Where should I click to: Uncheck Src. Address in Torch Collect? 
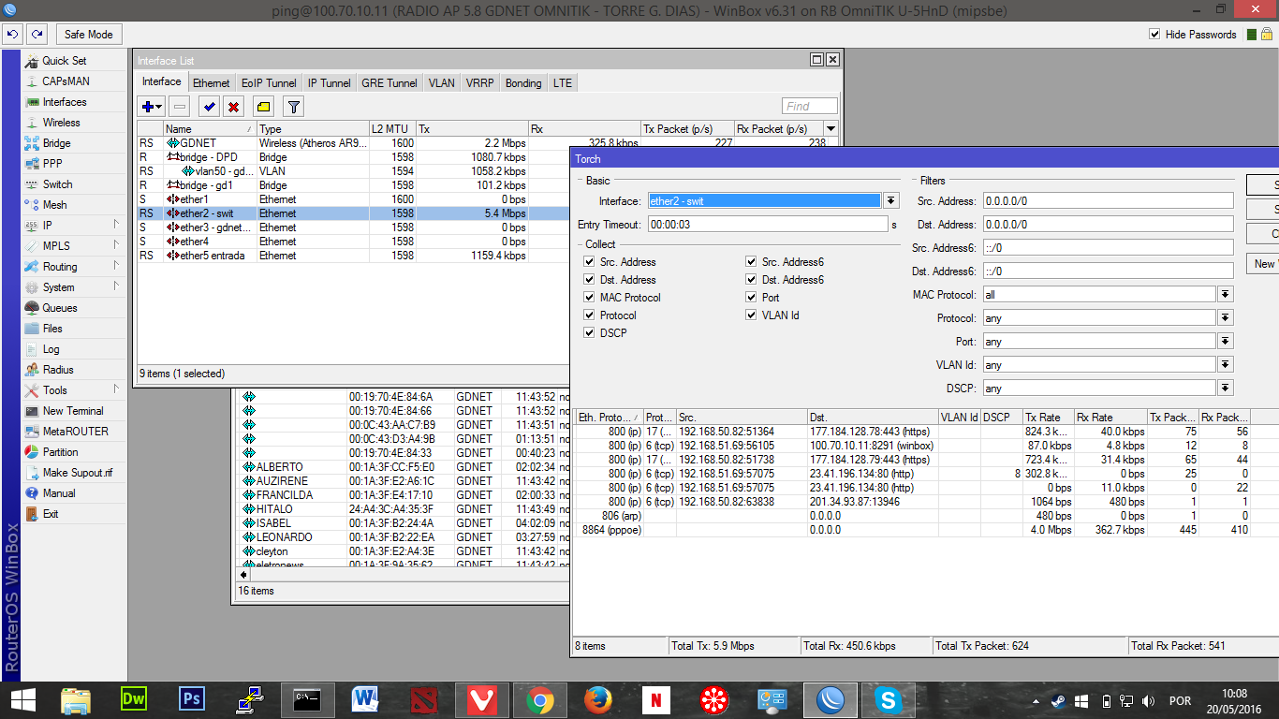click(590, 262)
